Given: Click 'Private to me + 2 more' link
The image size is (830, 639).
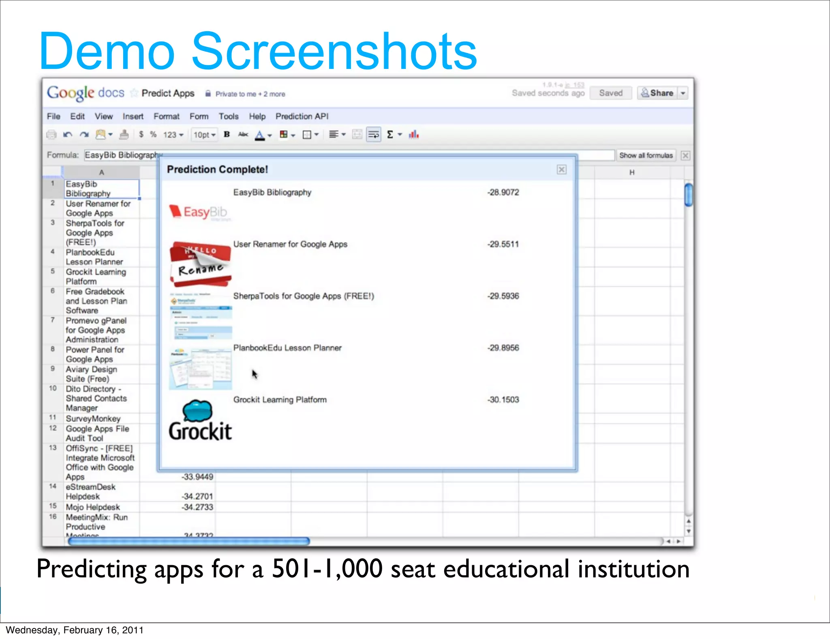Looking at the screenshot, I should [x=250, y=94].
